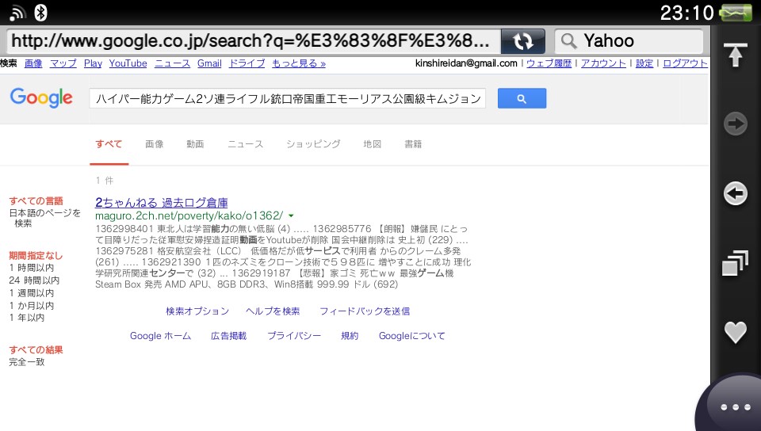Open bookmarks with the heart icon
This screenshot has height=431, width=761.
[736, 332]
